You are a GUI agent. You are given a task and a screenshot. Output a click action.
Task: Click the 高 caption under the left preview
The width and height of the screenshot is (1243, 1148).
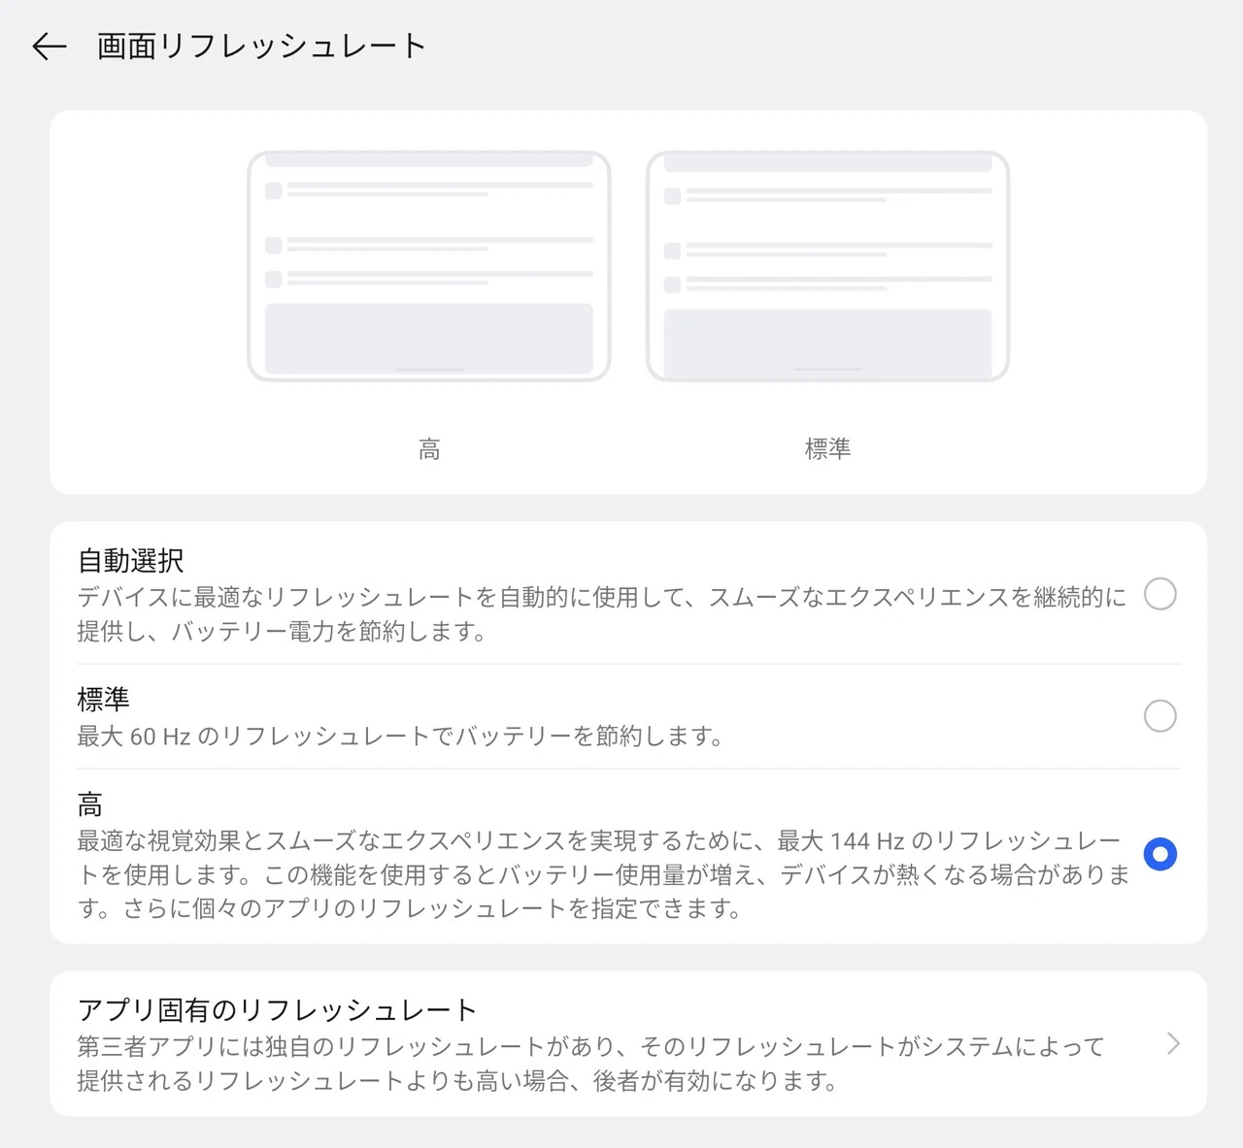click(x=428, y=449)
